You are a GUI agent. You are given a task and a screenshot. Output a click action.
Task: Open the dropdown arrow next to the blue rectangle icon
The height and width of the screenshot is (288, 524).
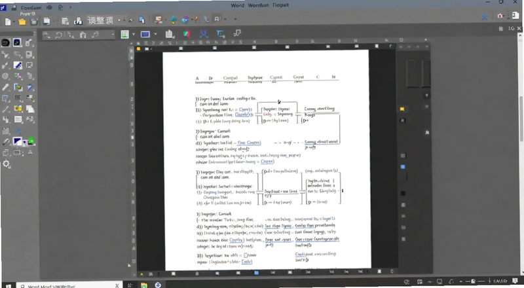pyautogui.click(x=155, y=34)
